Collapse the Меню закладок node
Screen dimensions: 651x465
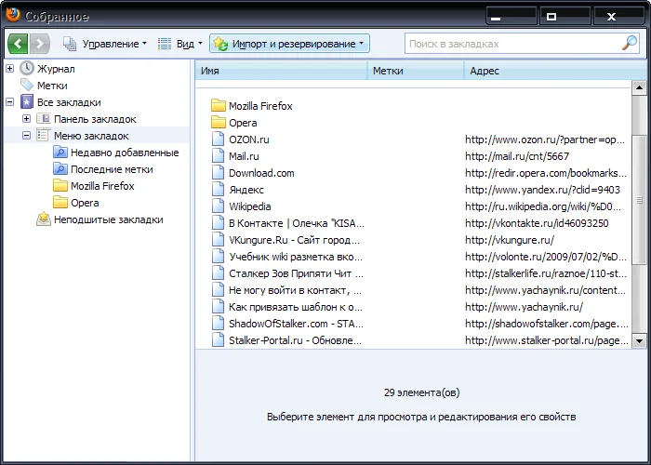point(27,136)
